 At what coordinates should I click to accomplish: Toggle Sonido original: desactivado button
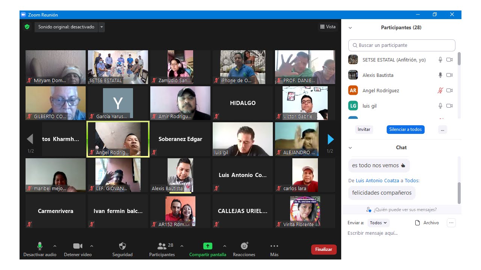66,27
